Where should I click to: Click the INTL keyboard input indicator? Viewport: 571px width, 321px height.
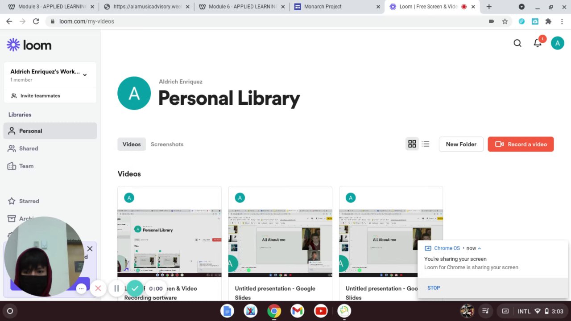coord(524,311)
